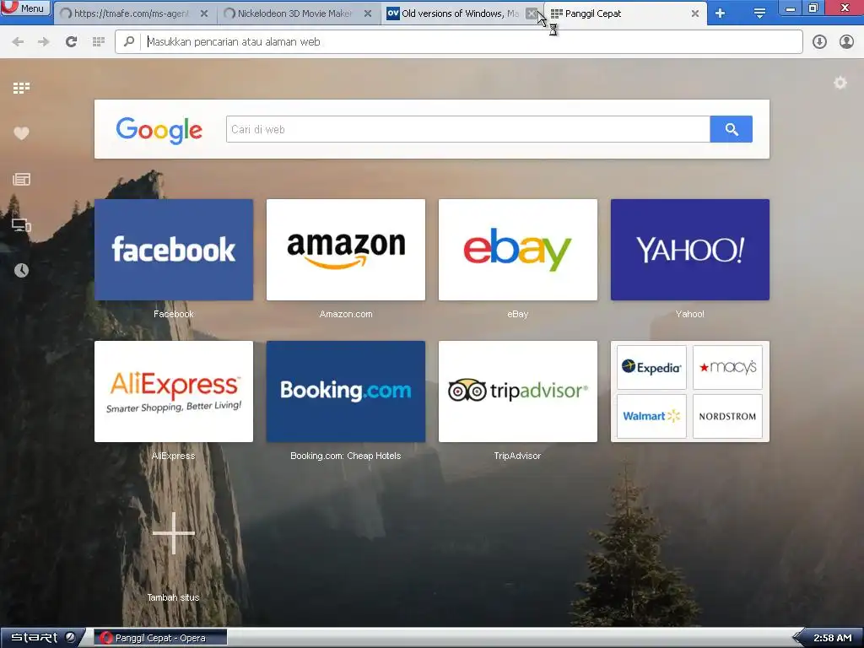The height and width of the screenshot is (648, 864).
Task: Open Macy's in the folder tile
Action: [x=727, y=368]
